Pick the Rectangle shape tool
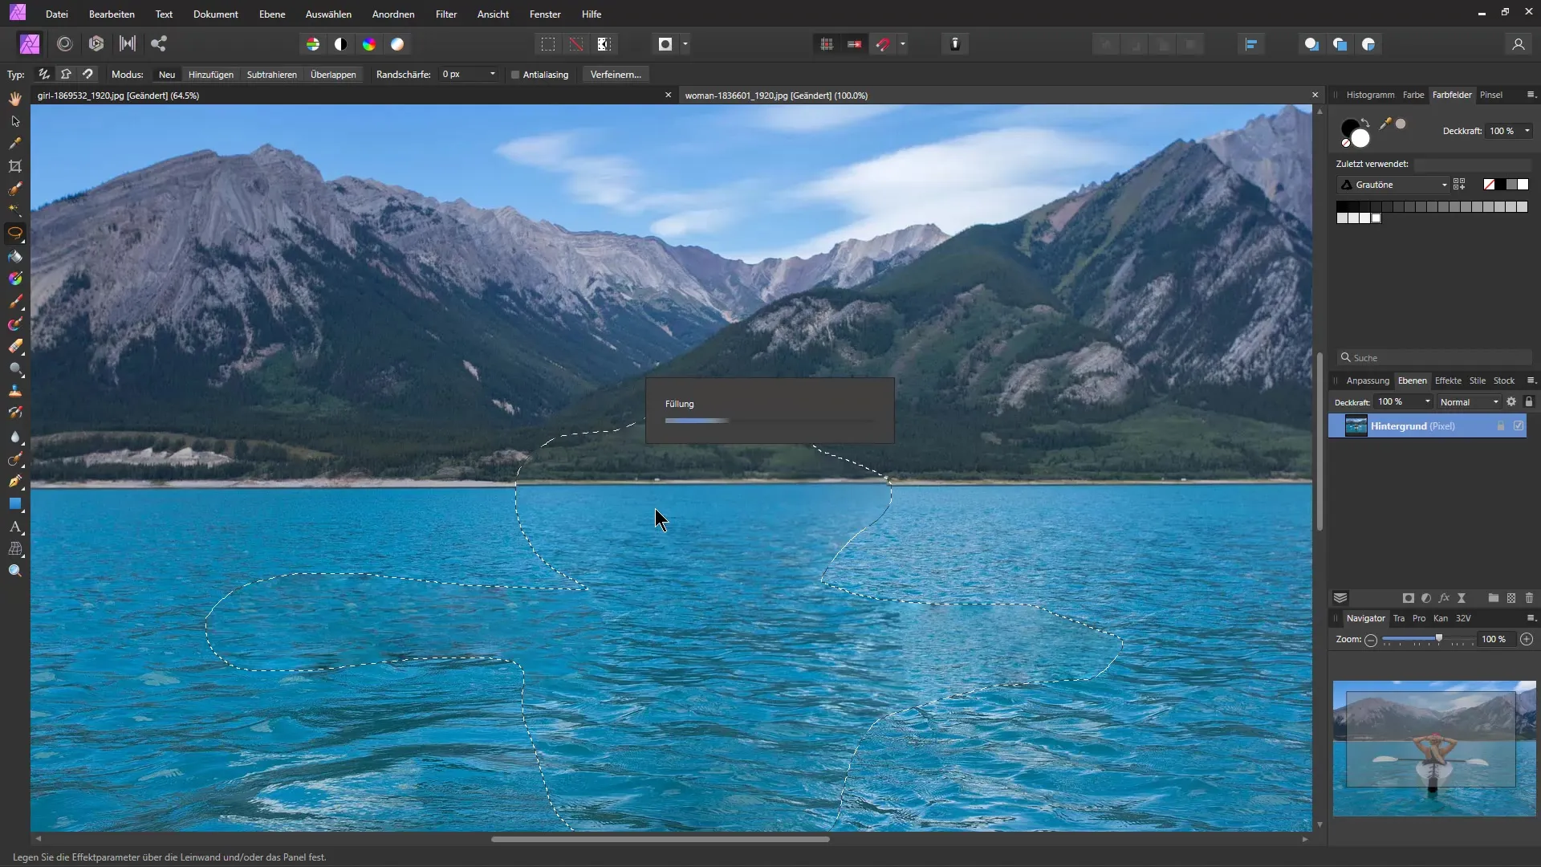 [15, 504]
